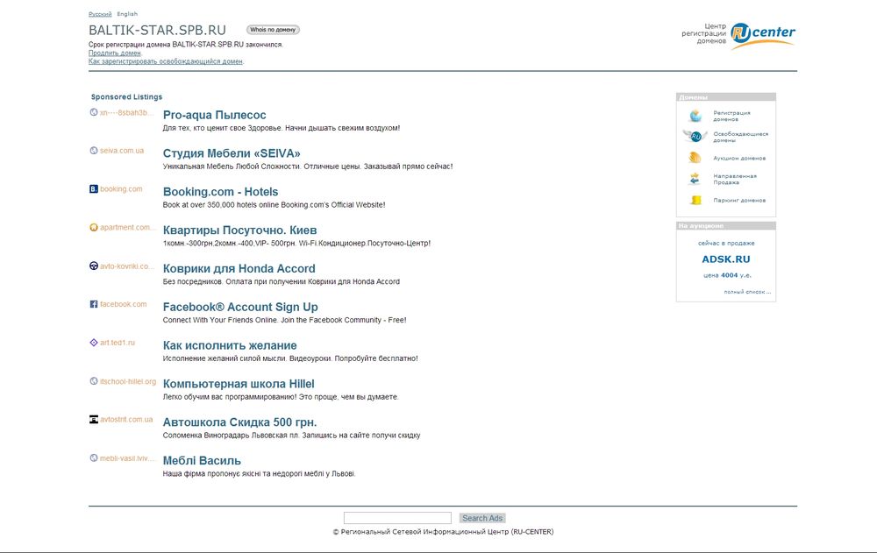Click Направленная Продажа sidebar link
877x553 pixels.
(735, 179)
